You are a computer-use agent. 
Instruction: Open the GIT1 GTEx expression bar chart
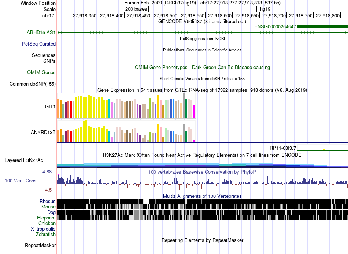pos(126,106)
